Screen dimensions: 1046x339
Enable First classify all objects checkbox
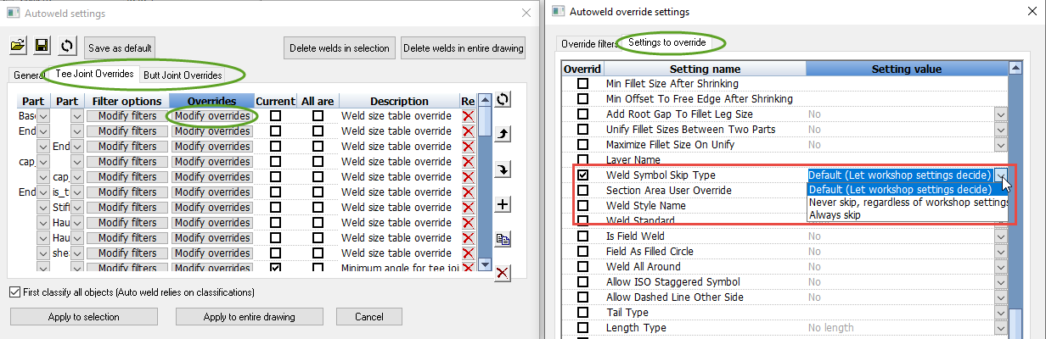(14, 292)
